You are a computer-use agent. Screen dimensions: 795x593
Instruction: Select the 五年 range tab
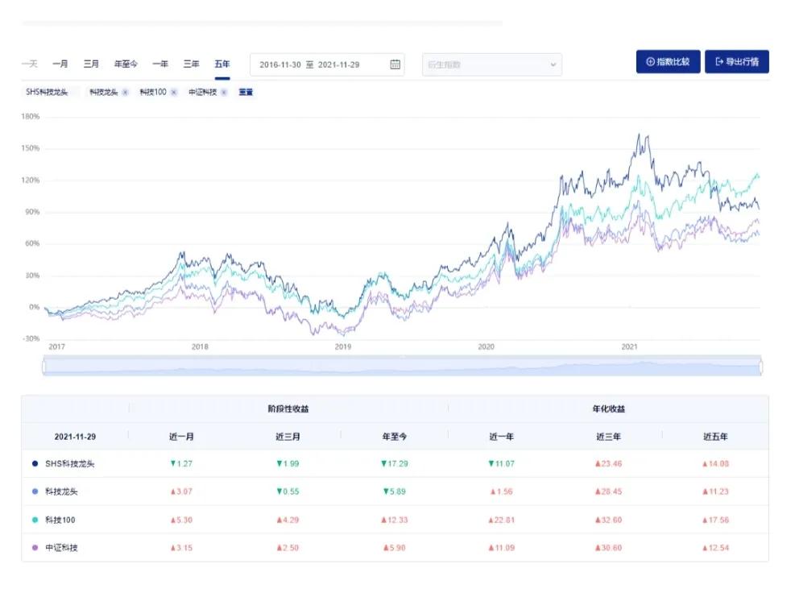(222, 64)
